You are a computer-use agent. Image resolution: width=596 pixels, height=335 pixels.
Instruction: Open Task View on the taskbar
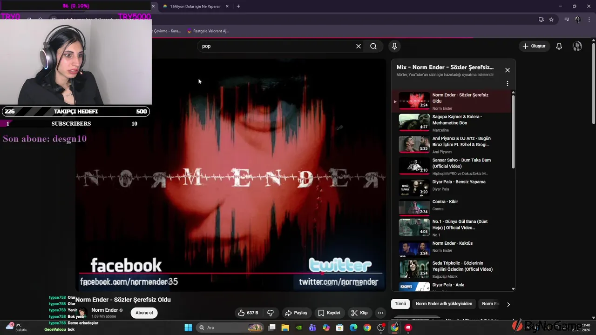pos(272,328)
